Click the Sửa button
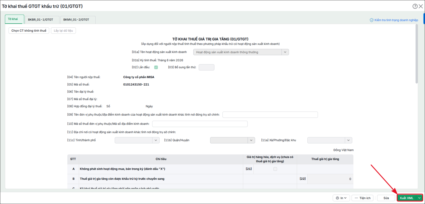The width and height of the screenshot is (425, 204). [386, 198]
